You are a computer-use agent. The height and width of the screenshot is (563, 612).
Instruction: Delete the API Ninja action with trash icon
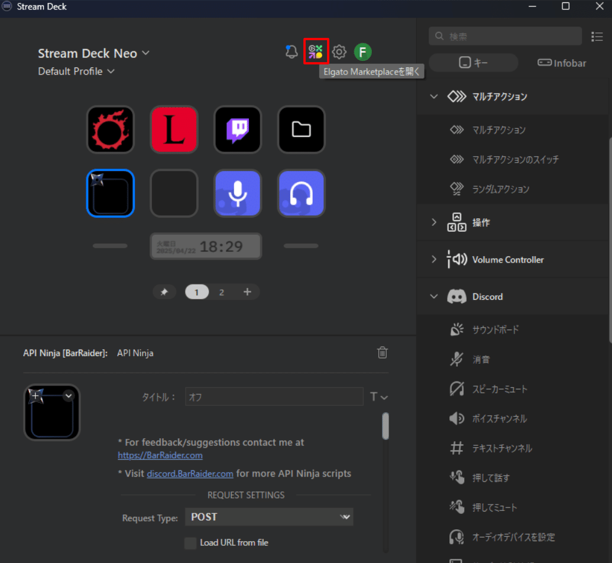(x=382, y=352)
